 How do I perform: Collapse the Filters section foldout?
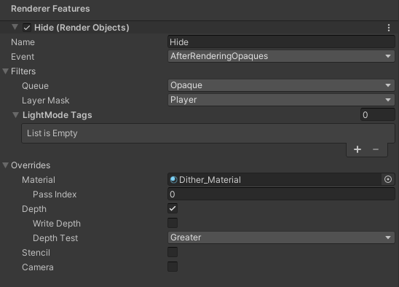5,71
